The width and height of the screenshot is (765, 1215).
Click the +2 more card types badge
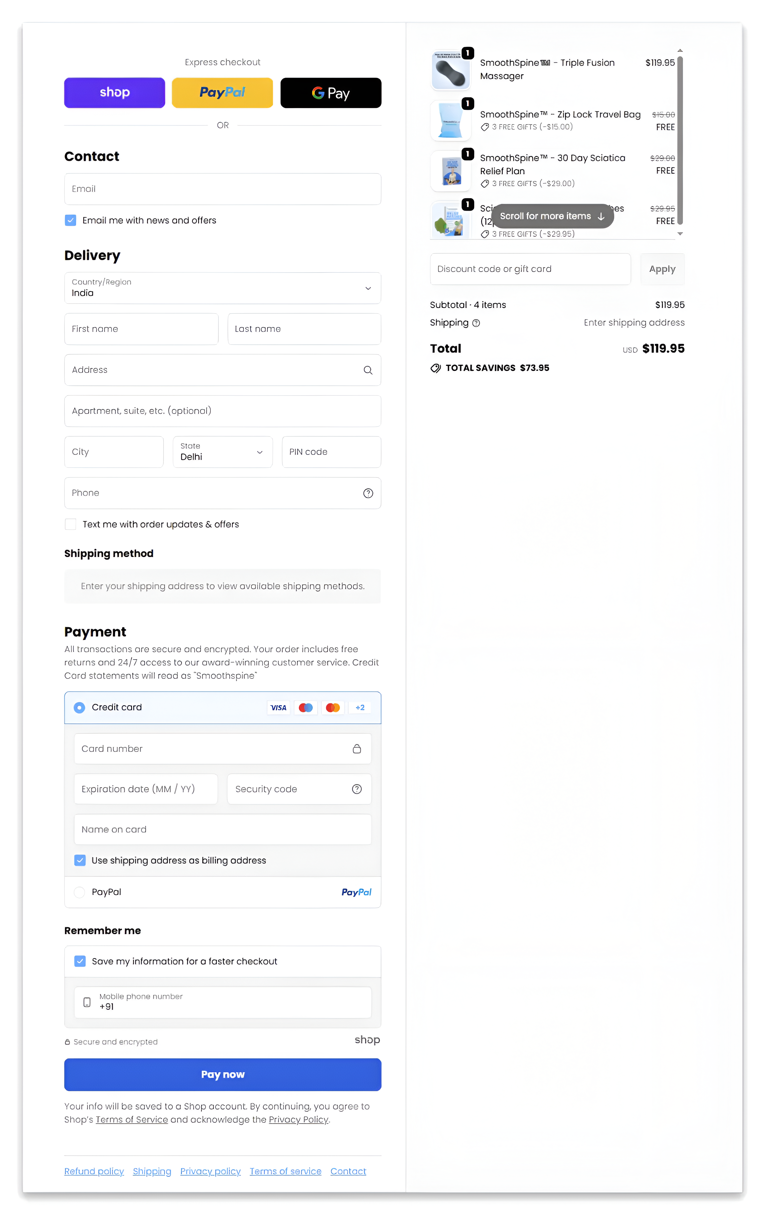360,707
